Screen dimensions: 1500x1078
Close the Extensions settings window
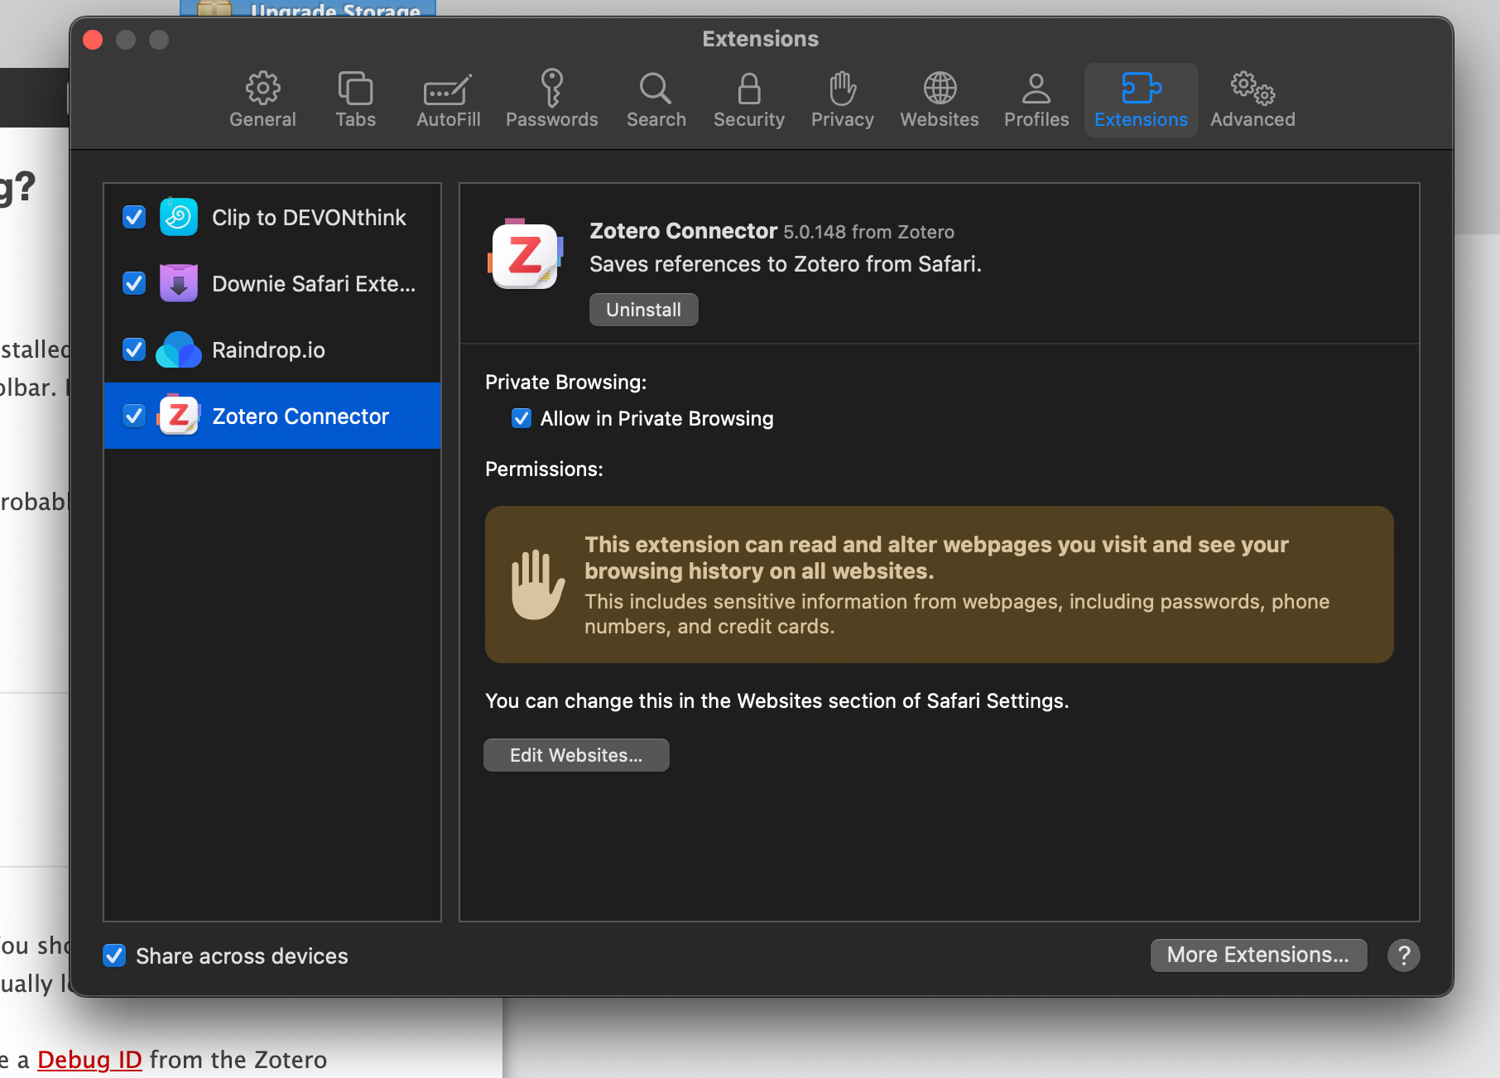(x=93, y=39)
